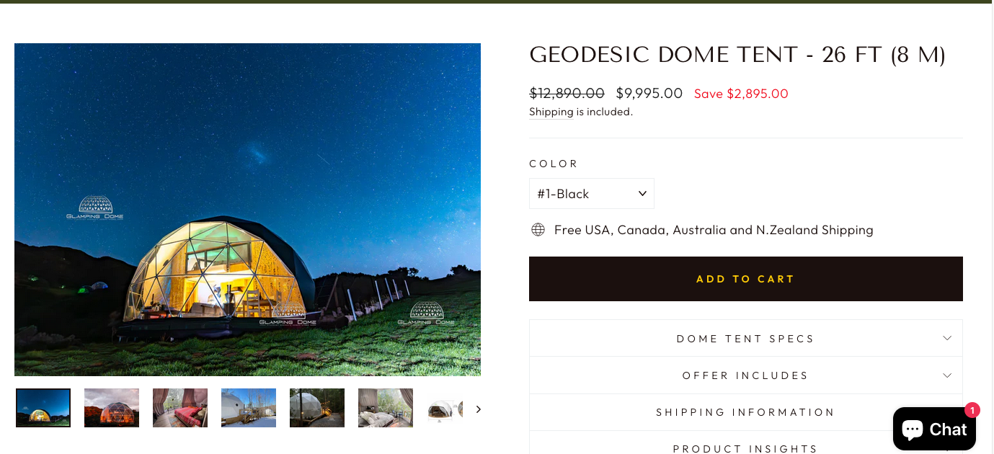Expand the Offer Includes section

(746, 375)
